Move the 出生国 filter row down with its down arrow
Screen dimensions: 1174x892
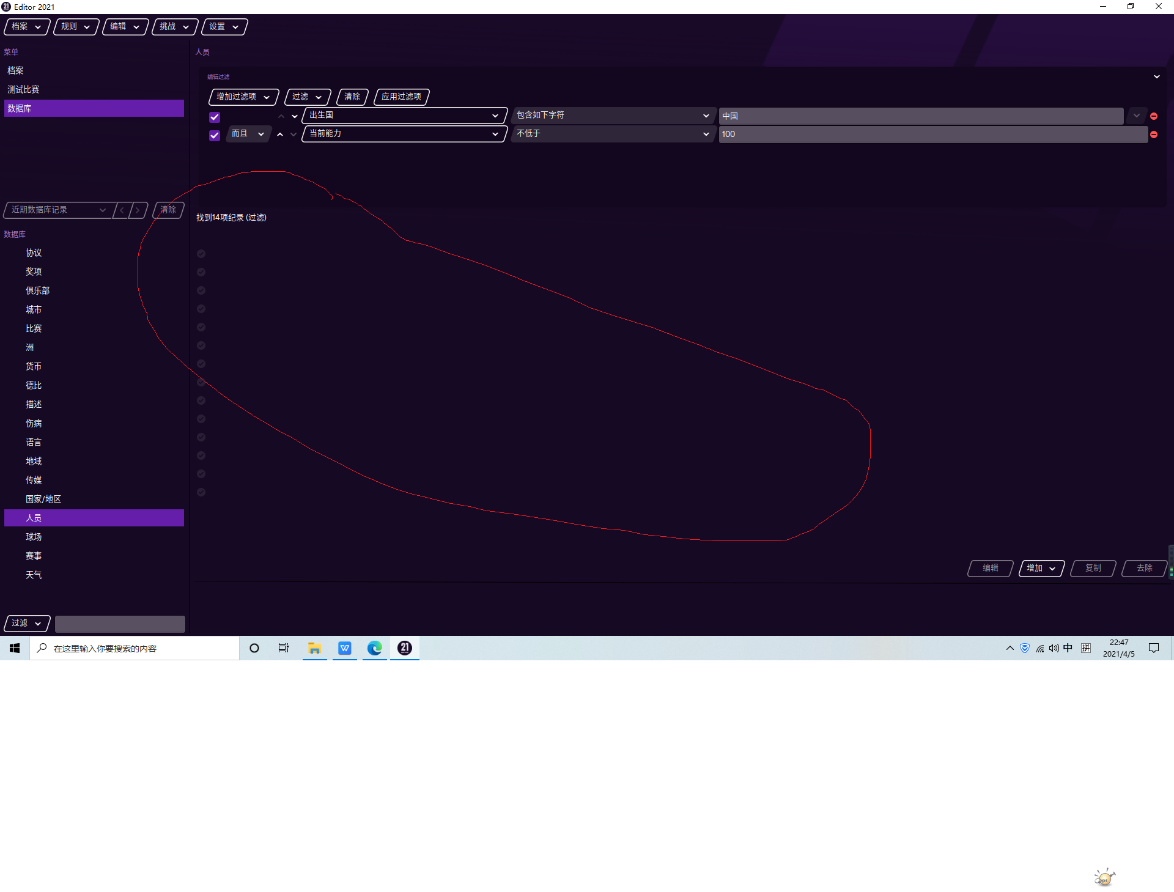pos(295,116)
